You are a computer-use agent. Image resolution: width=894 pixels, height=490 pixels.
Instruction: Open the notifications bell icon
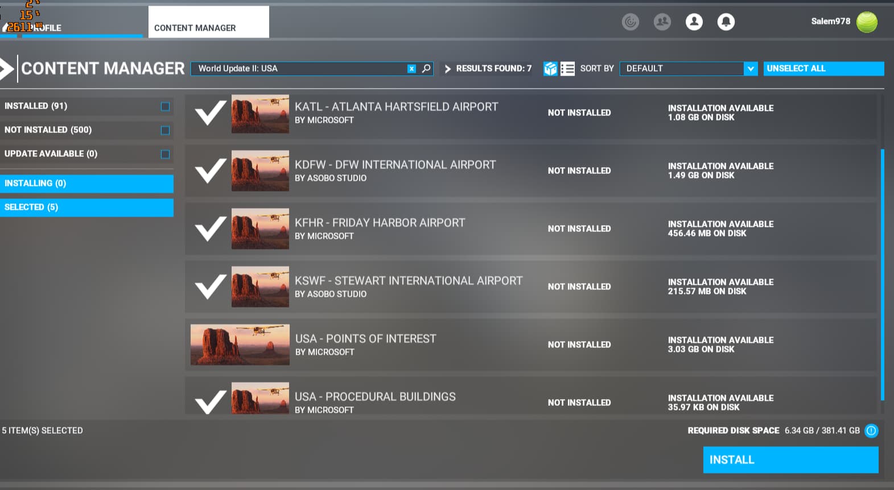[726, 22]
